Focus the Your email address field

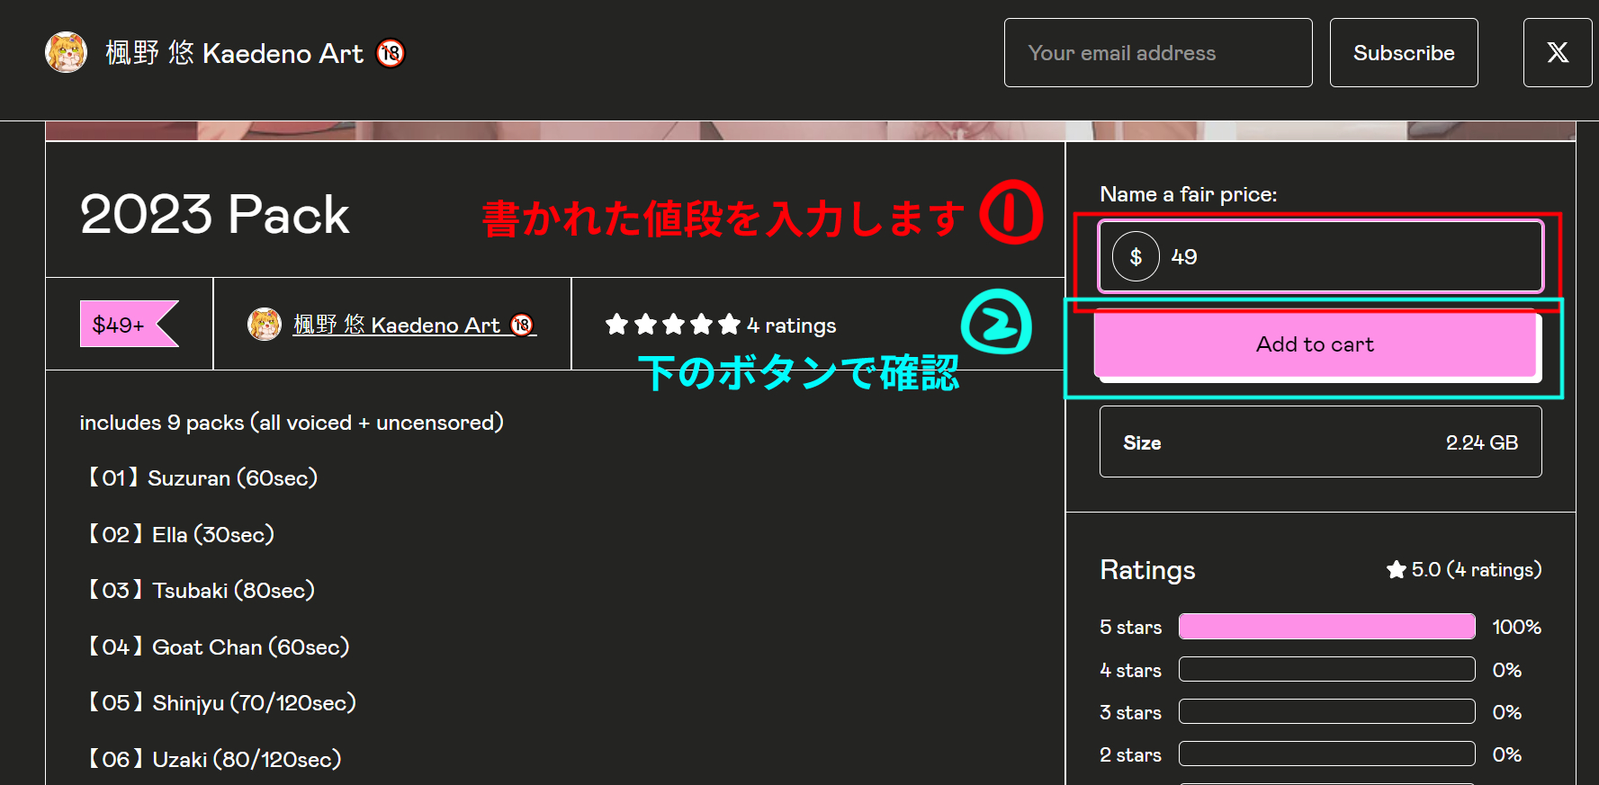(1158, 52)
